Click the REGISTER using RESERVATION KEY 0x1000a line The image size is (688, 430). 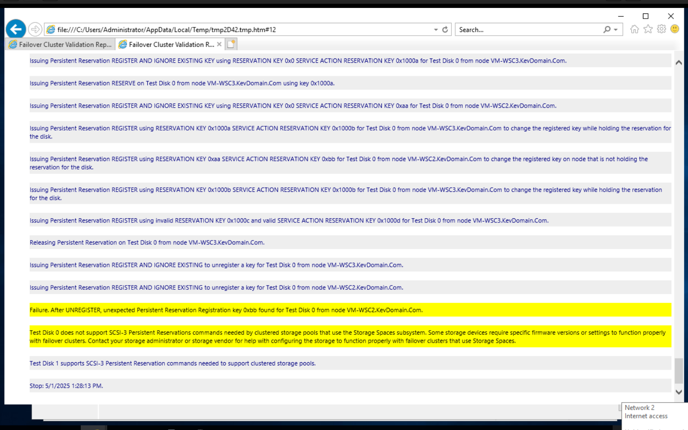(x=350, y=132)
